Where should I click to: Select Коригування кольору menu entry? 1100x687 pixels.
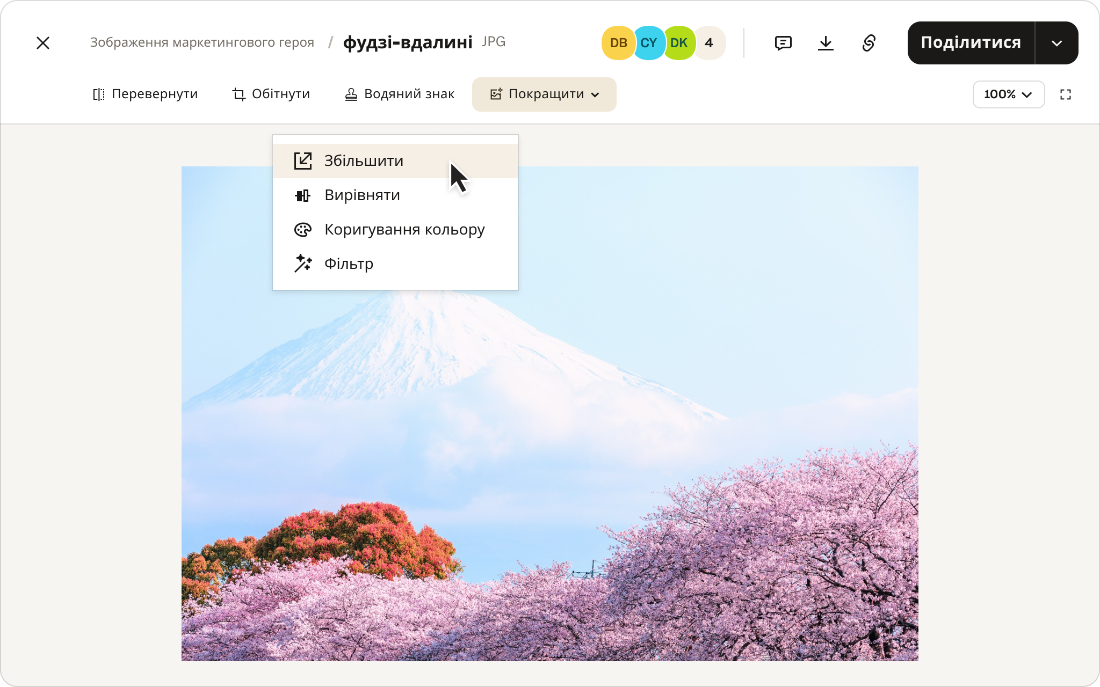(x=395, y=230)
